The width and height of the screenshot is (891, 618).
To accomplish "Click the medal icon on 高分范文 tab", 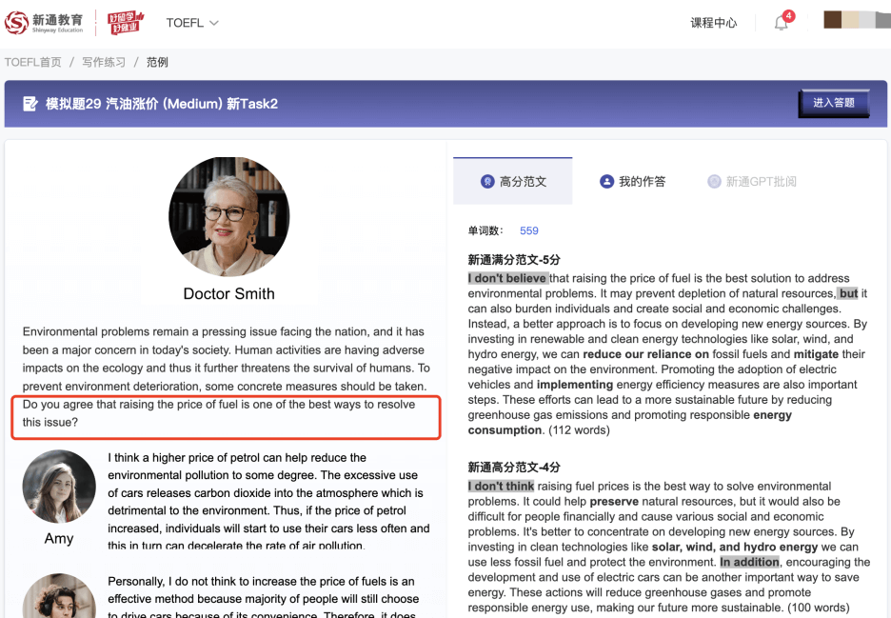I will click(487, 181).
